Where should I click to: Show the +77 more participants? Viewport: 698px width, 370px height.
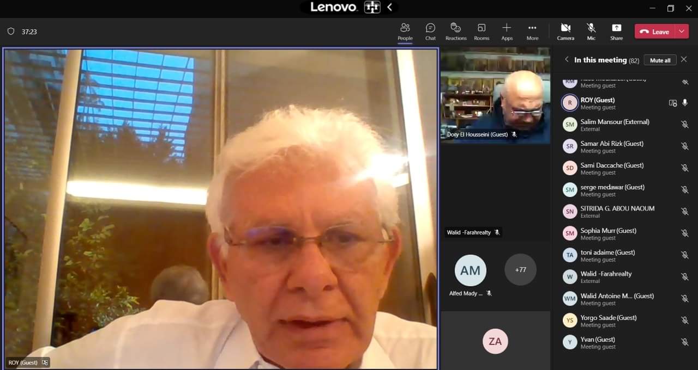(520, 270)
